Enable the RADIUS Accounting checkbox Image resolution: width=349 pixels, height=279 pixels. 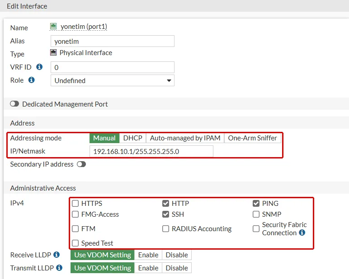click(165, 228)
